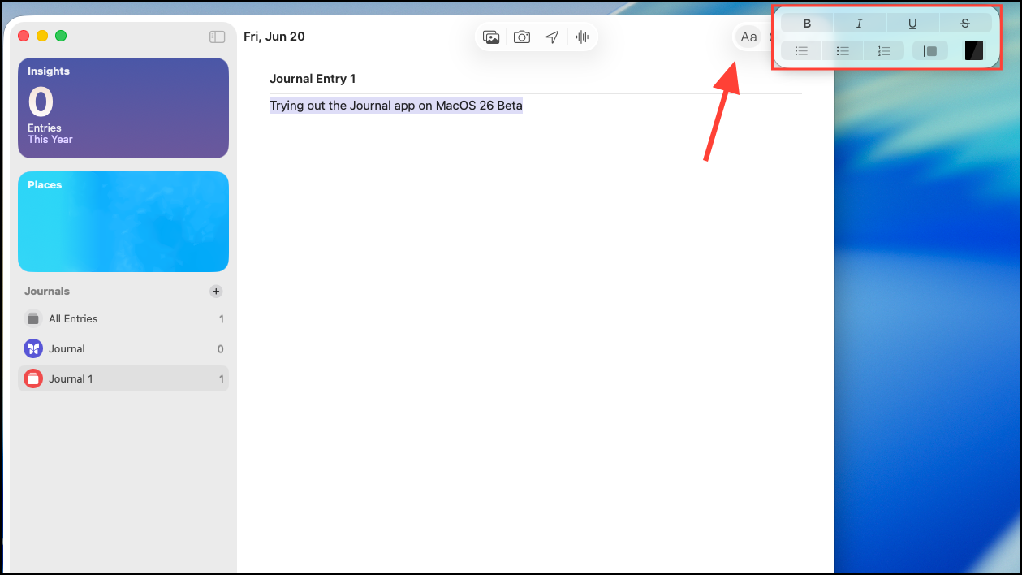This screenshot has width=1022, height=575.
Task: Click the red Journal 1 icon
Action: click(x=33, y=378)
